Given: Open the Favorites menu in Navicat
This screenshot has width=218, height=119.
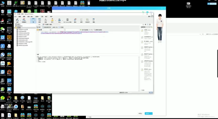Looking at the screenshot, I should click(37, 17).
